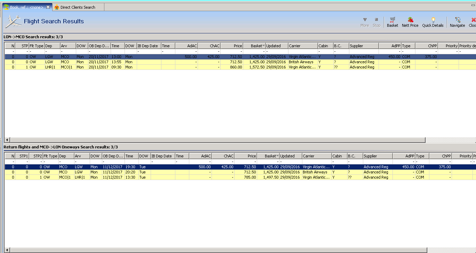Viewport: 476px width, 253px height.
Task: Select return flight departing at 20:20
Action: pos(240,172)
